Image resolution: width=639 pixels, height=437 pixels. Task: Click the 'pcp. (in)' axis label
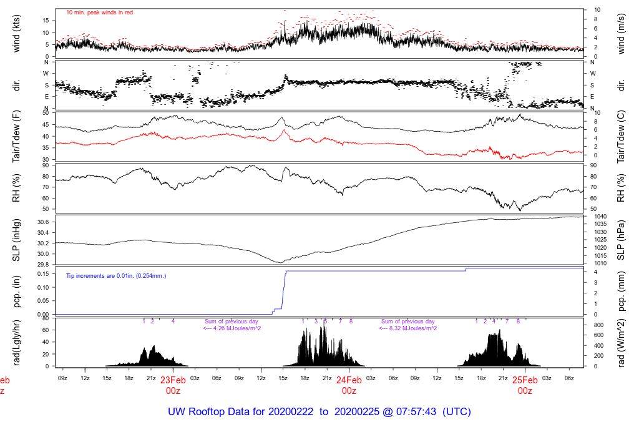coord(16,292)
